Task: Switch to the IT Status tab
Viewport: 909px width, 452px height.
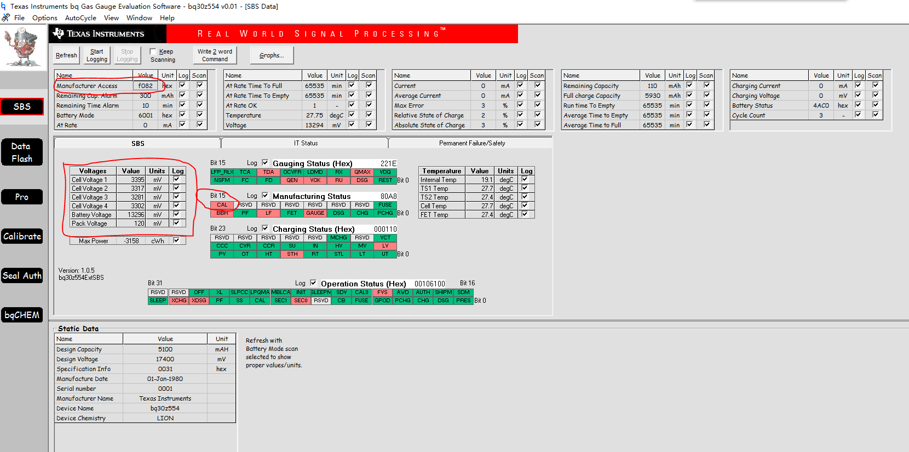Action: click(306, 143)
